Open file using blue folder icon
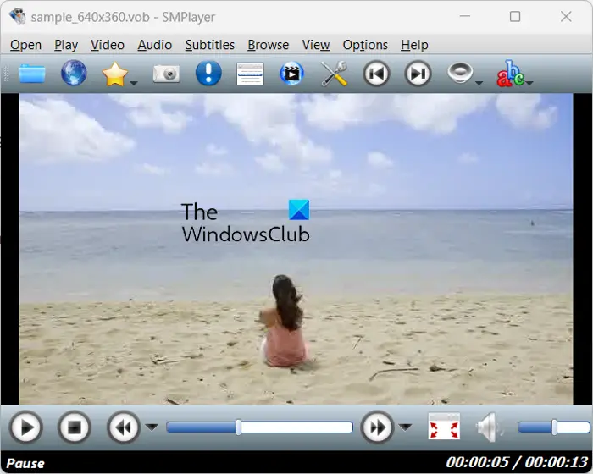Image resolution: width=593 pixels, height=474 pixels. pyautogui.click(x=32, y=74)
